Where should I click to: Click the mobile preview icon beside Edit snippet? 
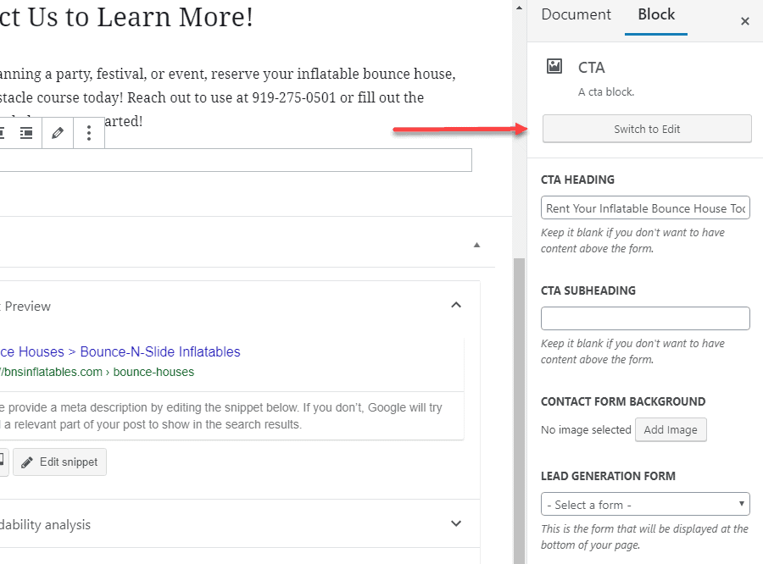(3, 462)
